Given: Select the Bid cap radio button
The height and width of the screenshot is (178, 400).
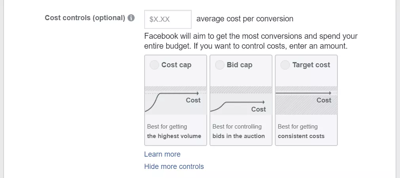Looking at the screenshot, I should pyautogui.click(x=220, y=65).
